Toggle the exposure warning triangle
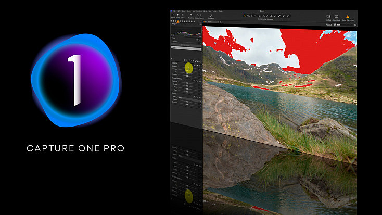This screenshot has width=382, height=215. [x=348, y=17]
